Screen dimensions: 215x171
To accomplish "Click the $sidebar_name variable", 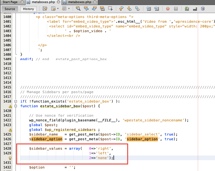I will (44, 134).
